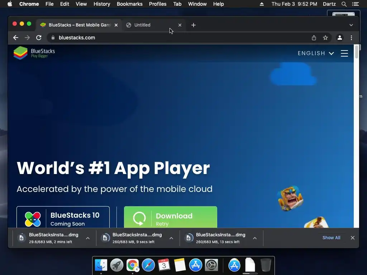Close the BlueStacks tab
Viewport: 367px width, 275px height.
coord(116,25)
